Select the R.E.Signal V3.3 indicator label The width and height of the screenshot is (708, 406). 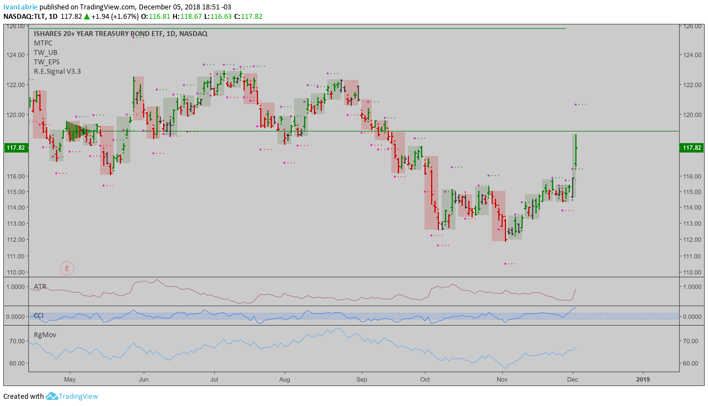tap(57, 71)
